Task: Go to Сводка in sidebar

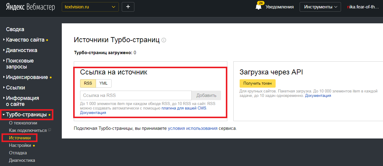Action: 15,29
